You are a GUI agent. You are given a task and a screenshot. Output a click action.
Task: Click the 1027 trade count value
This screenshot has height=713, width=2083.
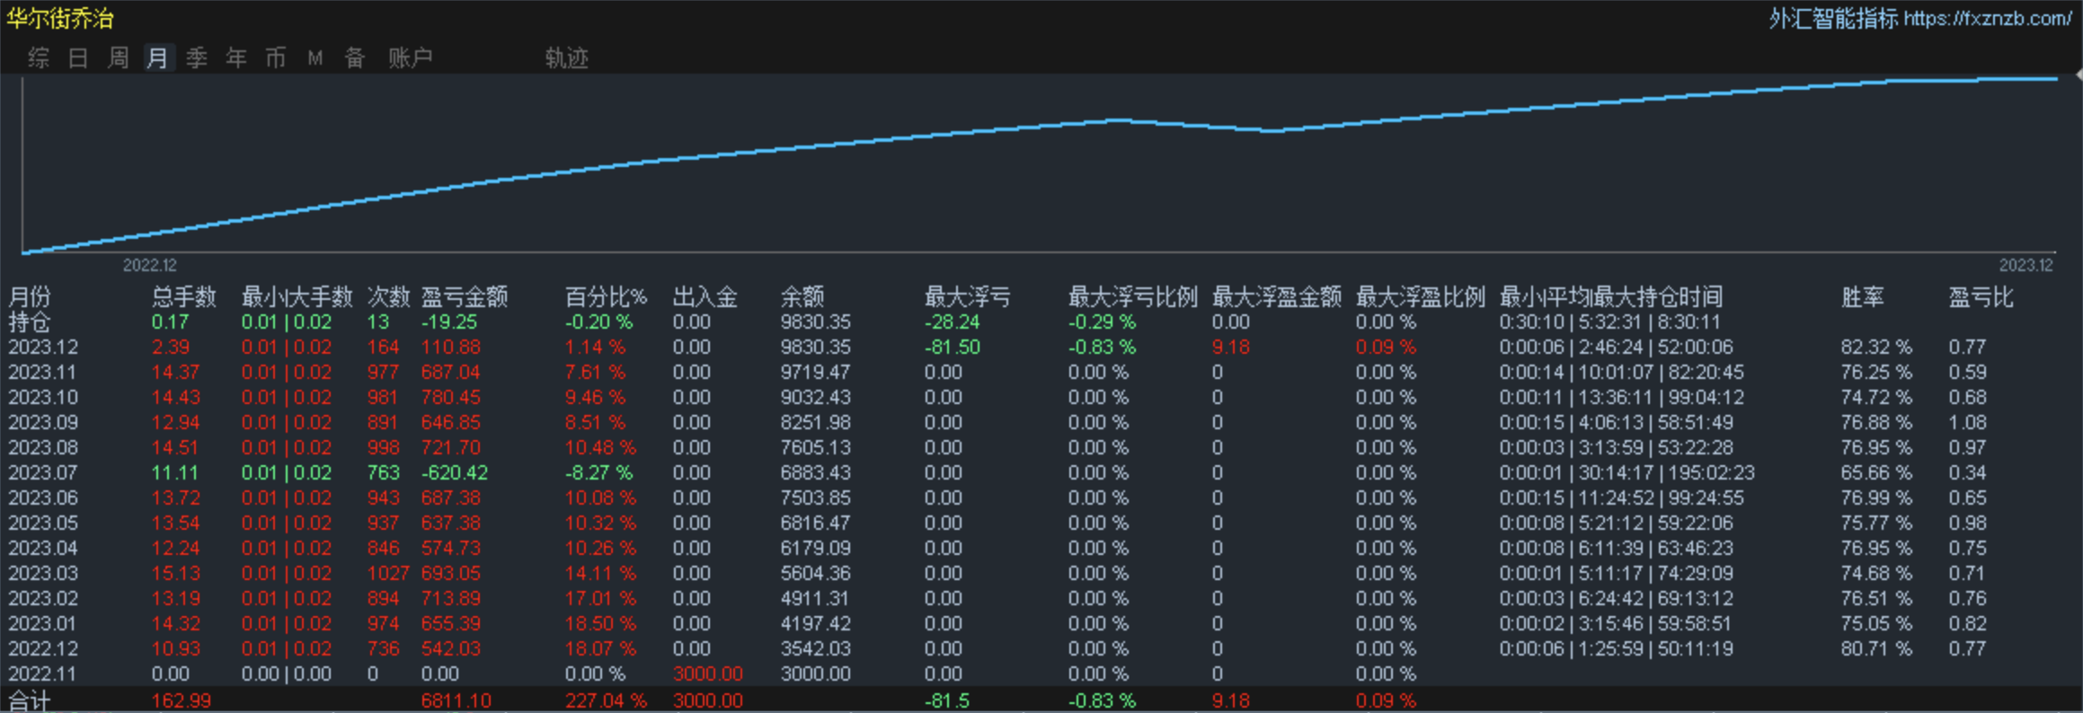point(387,573)
